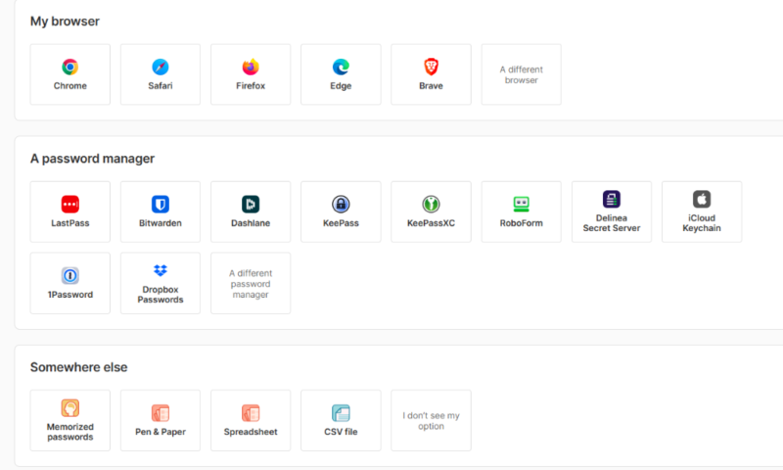Image resolution: width=783 pixels, height=470 pixels.
Task: Select the KeePass padlock icon
Action: (341, 204)
